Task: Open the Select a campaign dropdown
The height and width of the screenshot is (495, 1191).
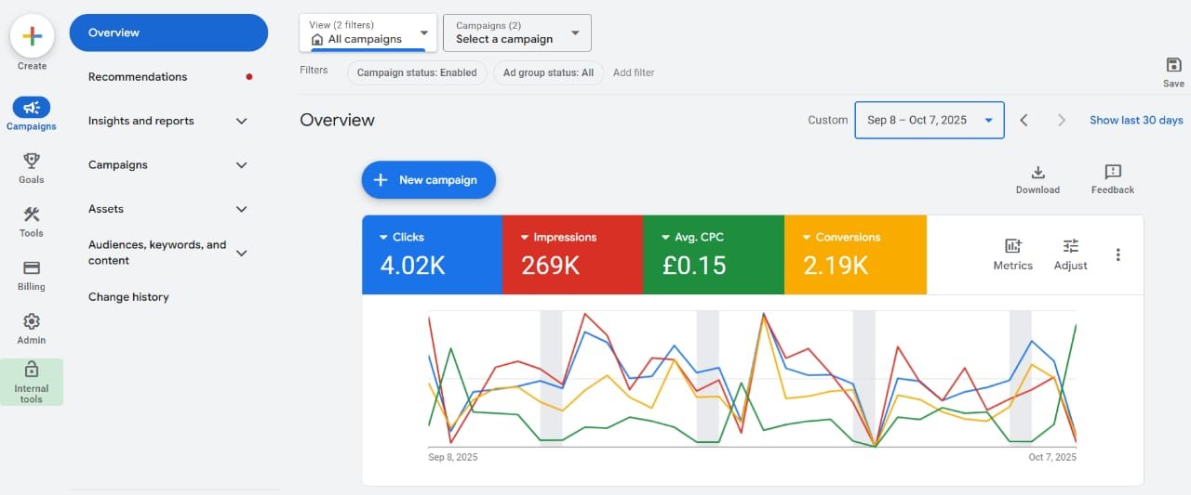Action: click(x=516, y=33)
